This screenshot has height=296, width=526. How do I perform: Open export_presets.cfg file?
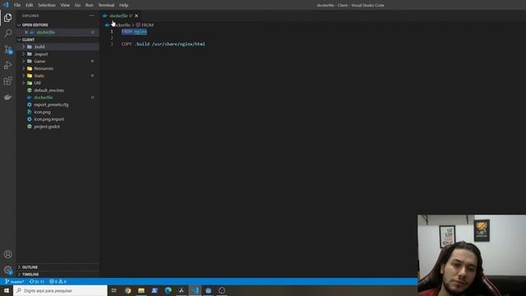(51, 104)
